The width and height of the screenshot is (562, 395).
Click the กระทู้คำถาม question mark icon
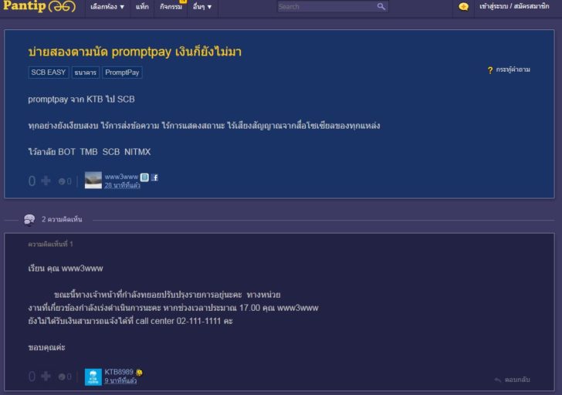(x=490, y=70)
